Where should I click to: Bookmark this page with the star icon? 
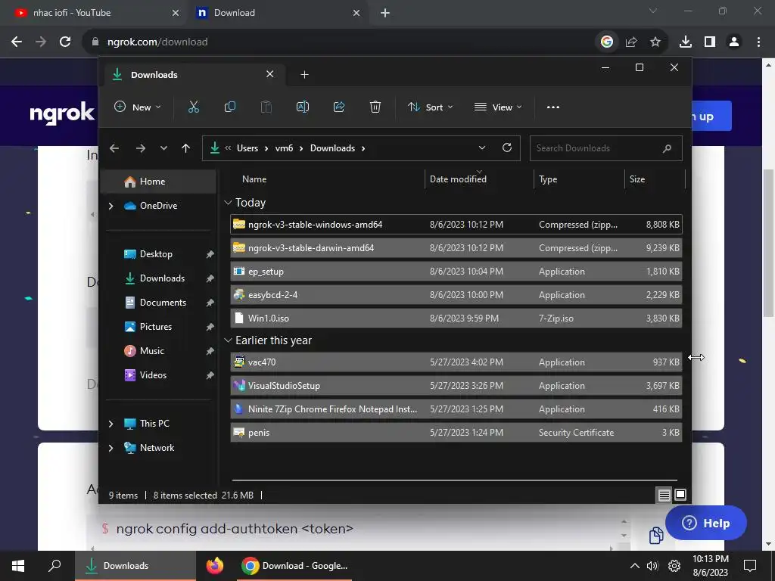[655, 42]
